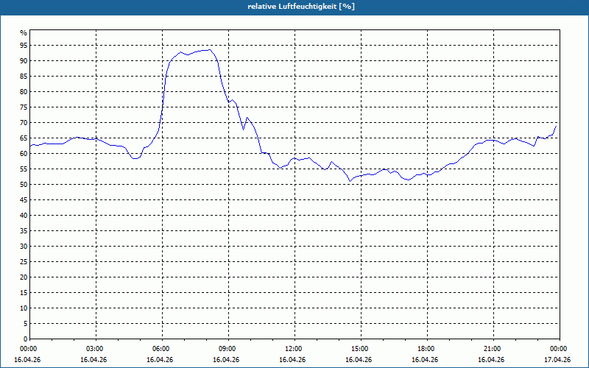Image resolution: width=589 pixels, height=368 pixels.
Task: Click the 10 y-axis value label
Action: click(x=24, y=308)
